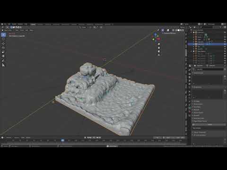Add a new vertex group with plus
Image resolution: width=227 pixels, height=170 pixels.
click(225, 76)
